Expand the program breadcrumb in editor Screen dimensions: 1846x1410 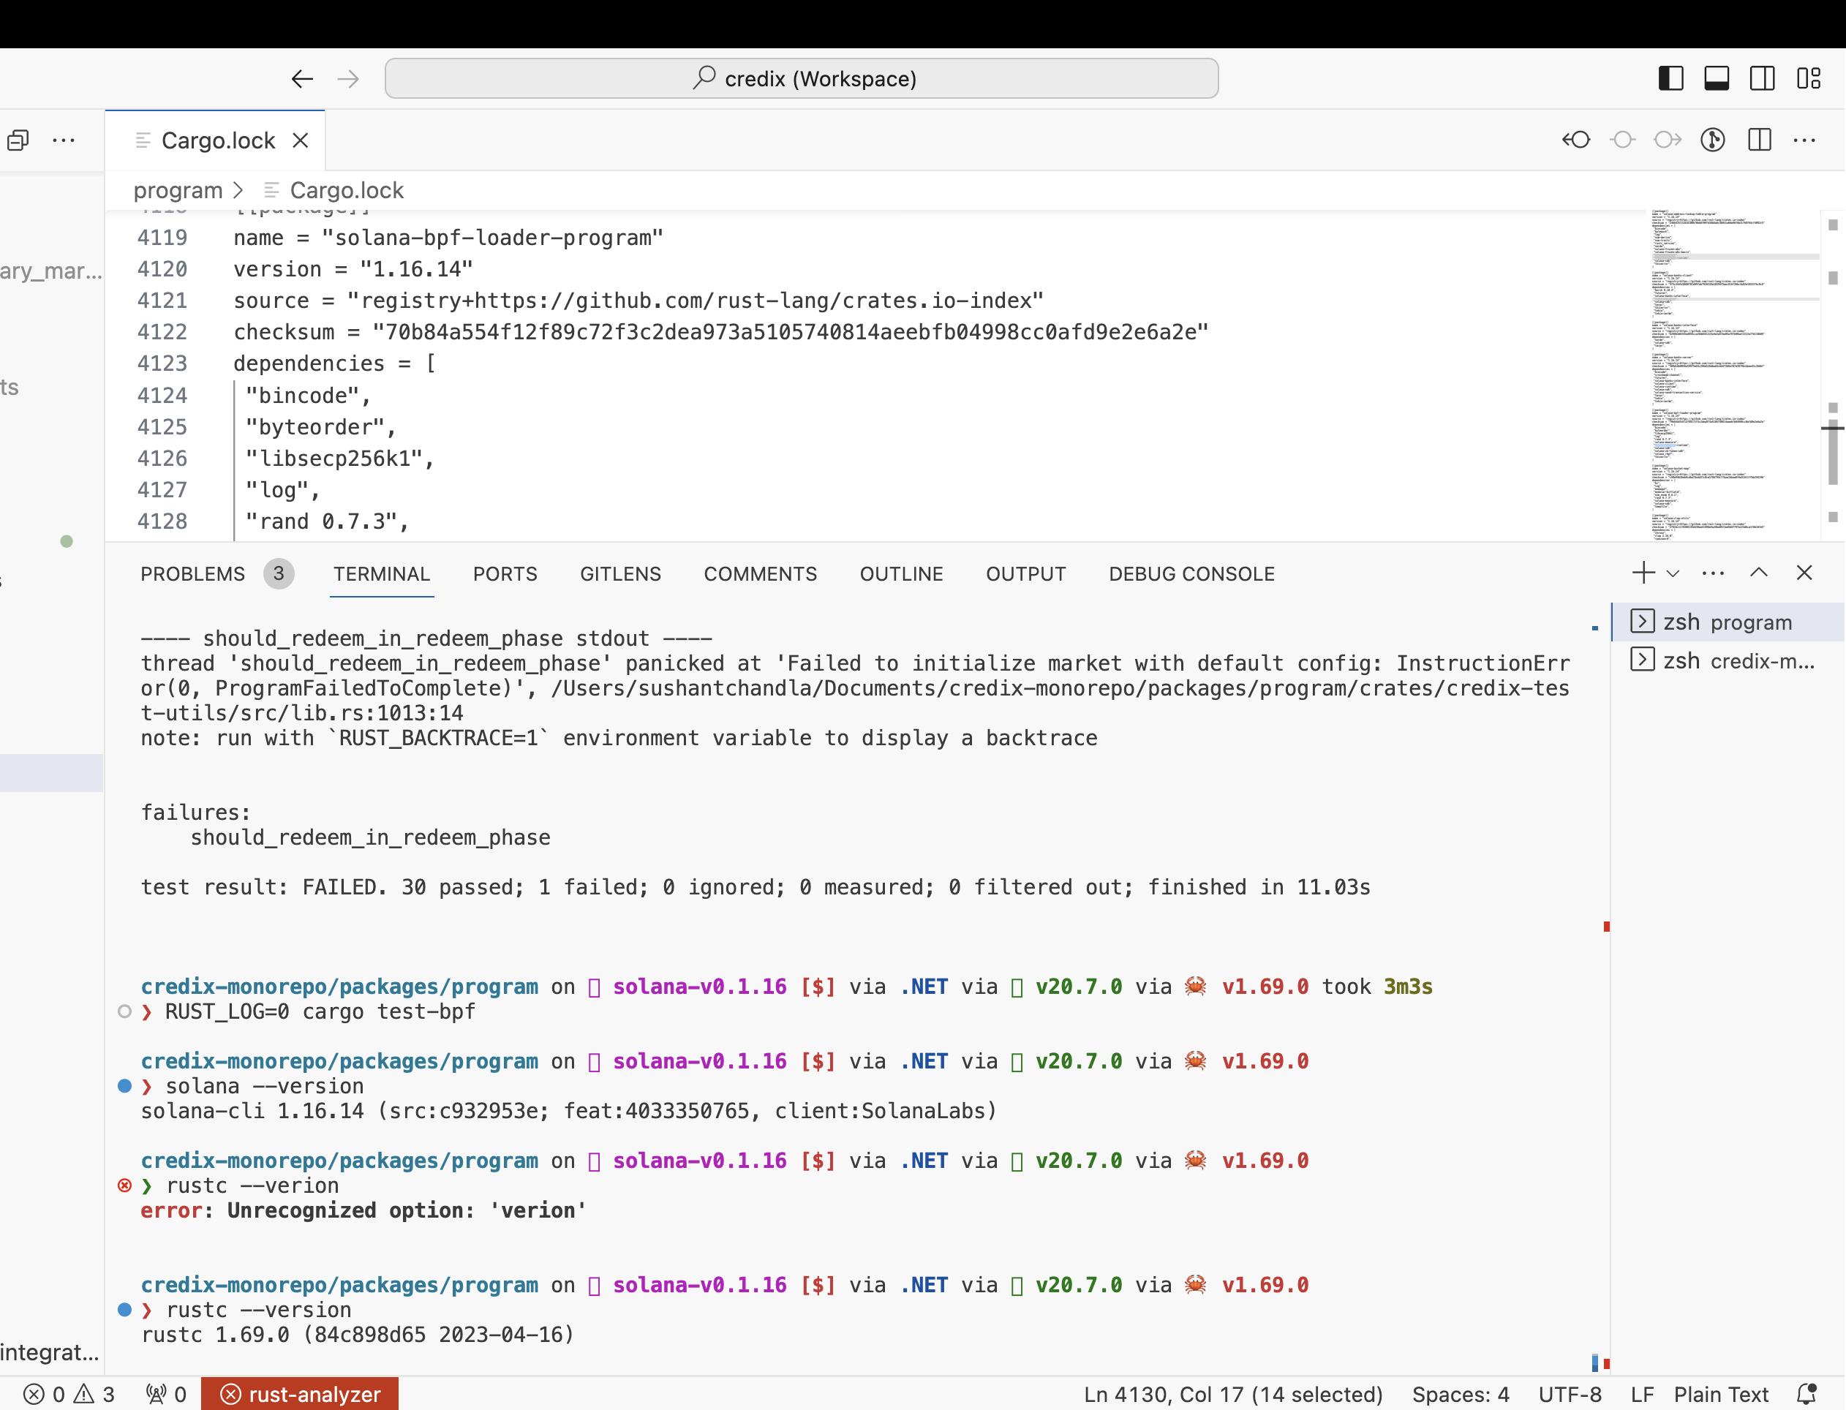pyautogui.click(x=178, y=191)
